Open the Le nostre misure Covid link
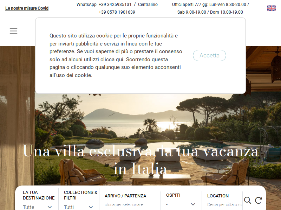 point(27,8)
